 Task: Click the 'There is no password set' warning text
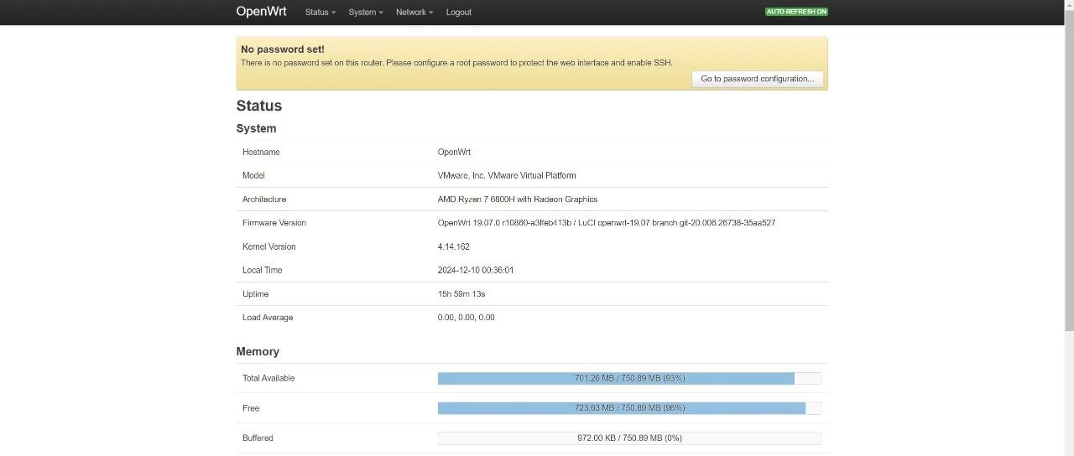[x=456, y=63]
